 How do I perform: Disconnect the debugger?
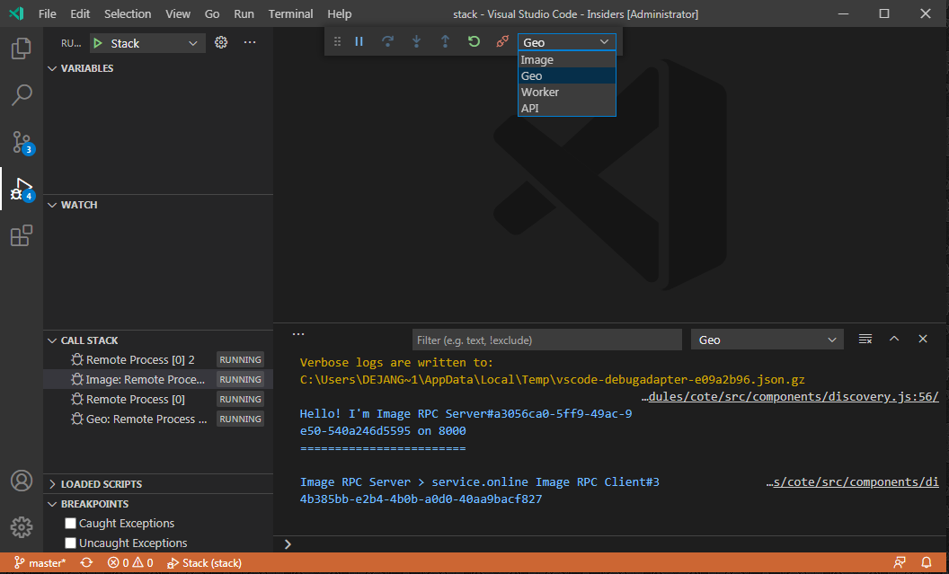pos(501,41)
